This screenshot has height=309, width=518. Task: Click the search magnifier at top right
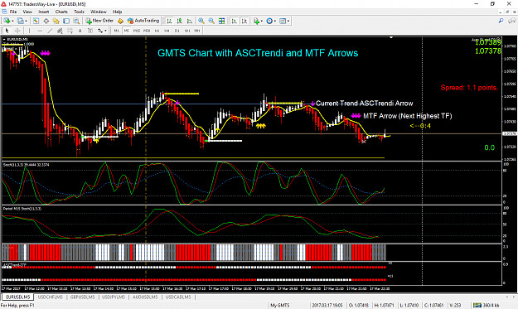pos(501,21)
